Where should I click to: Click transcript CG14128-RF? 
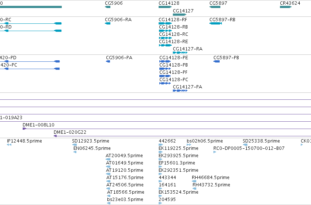coord(173,20)
